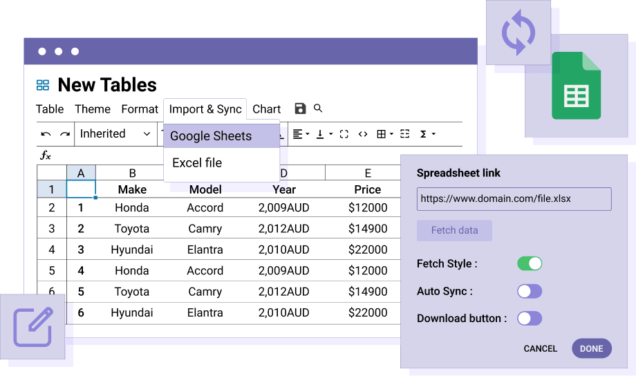Choose Excel file from the menu
The width and height of the screenshot is (636, 376).
pos(221,162)
